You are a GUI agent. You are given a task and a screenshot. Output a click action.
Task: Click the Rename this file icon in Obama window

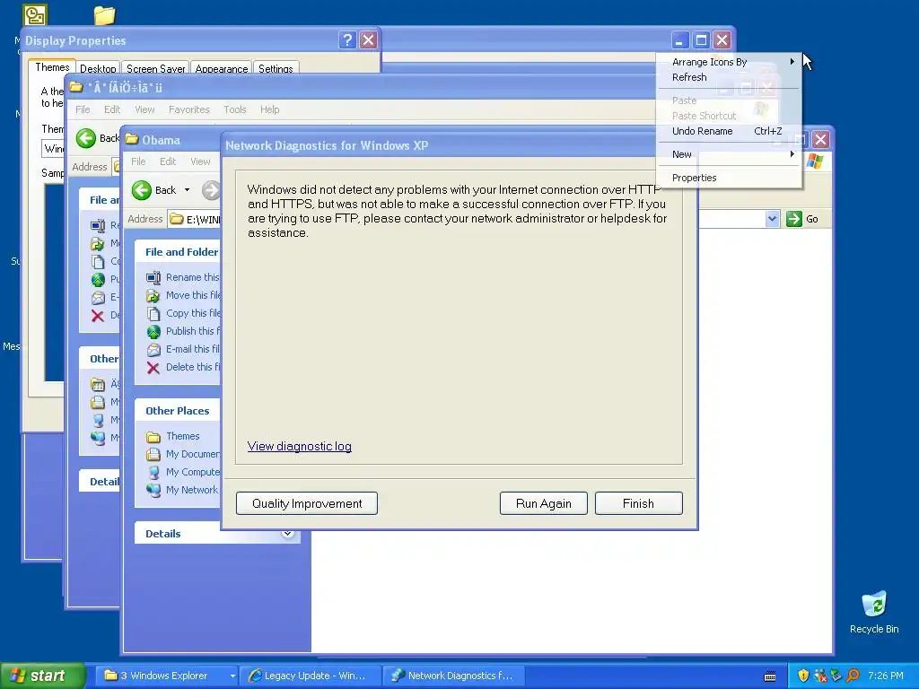[x=153, y=278]
